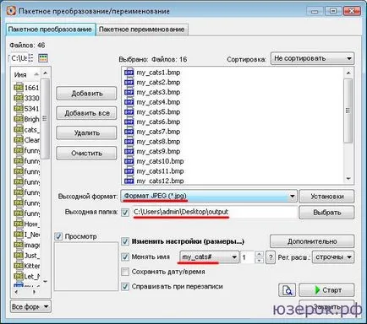This screenshot has width=367, height=324.
Task: Click the file icon for Brigh
Action: pyautogui.click(x=19, y=119)
